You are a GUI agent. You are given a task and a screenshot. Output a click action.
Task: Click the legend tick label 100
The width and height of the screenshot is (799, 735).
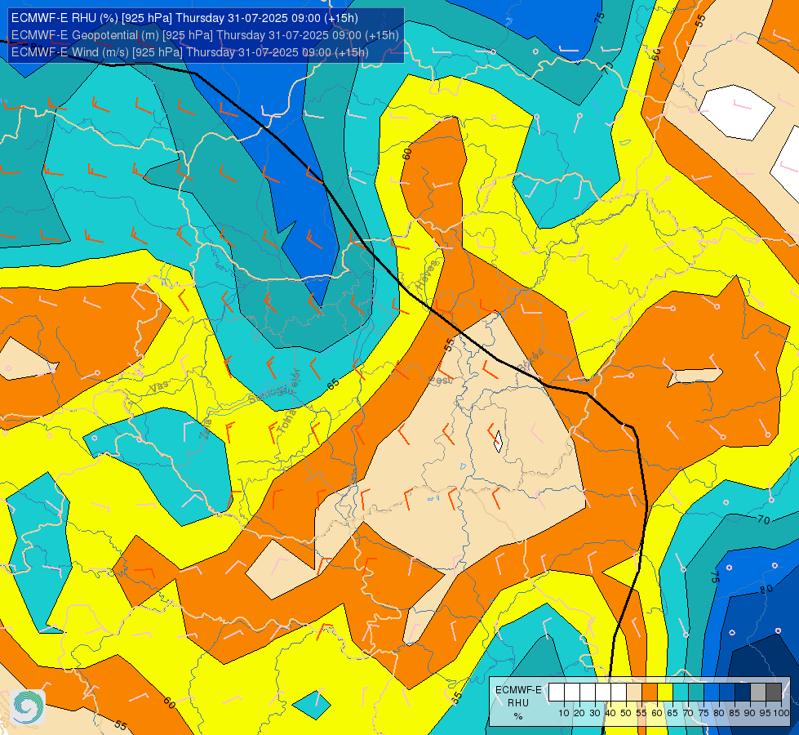781,713
